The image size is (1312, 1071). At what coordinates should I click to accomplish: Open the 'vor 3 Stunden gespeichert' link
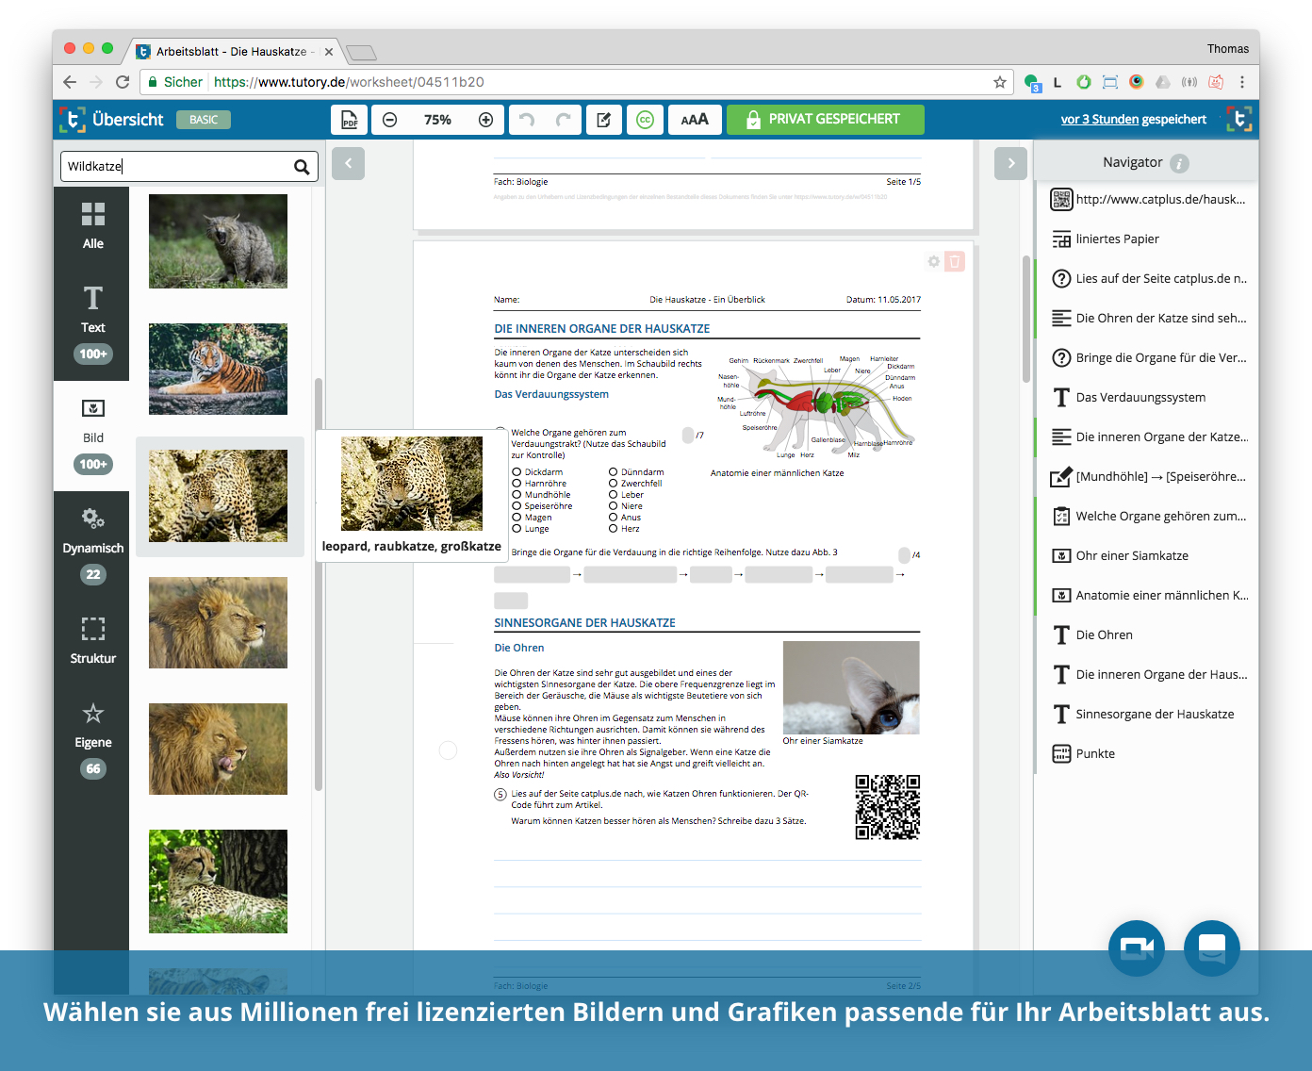pyautogui.click(x=1133, y=120)
